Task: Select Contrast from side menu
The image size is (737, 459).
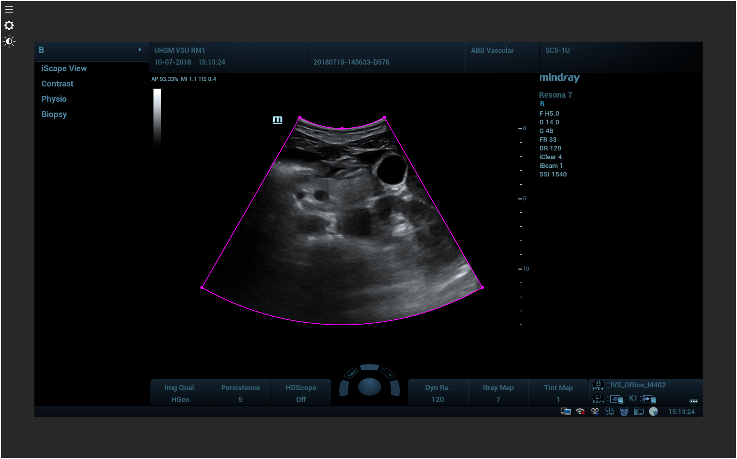Action: (x=57, y=84)
